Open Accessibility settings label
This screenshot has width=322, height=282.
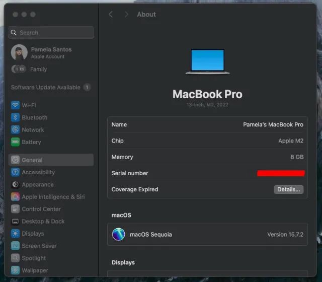[38, 172]
